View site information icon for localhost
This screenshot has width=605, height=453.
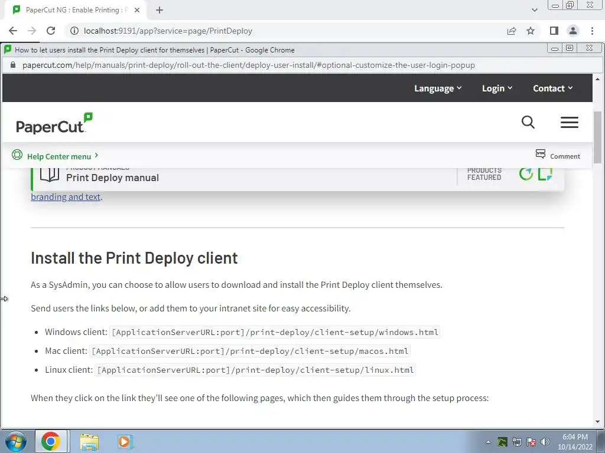[74, 31]
